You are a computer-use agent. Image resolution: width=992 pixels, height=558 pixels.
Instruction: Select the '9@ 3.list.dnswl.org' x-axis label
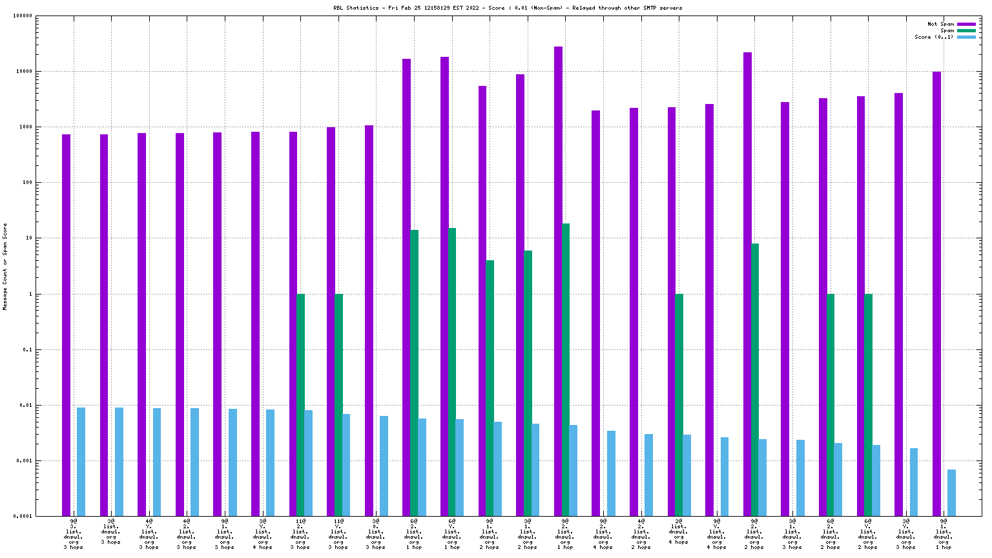pos(73,533)
